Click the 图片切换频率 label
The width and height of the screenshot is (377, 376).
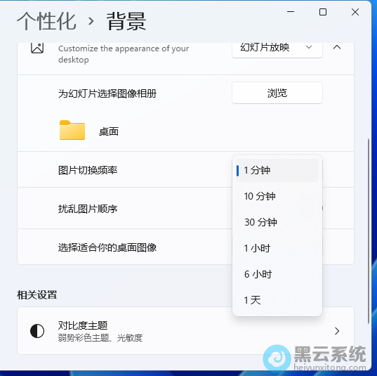[x=88, y=170]
